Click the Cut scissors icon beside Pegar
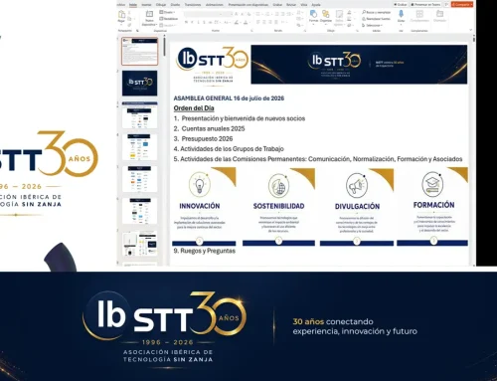 (x=129, y=12)
